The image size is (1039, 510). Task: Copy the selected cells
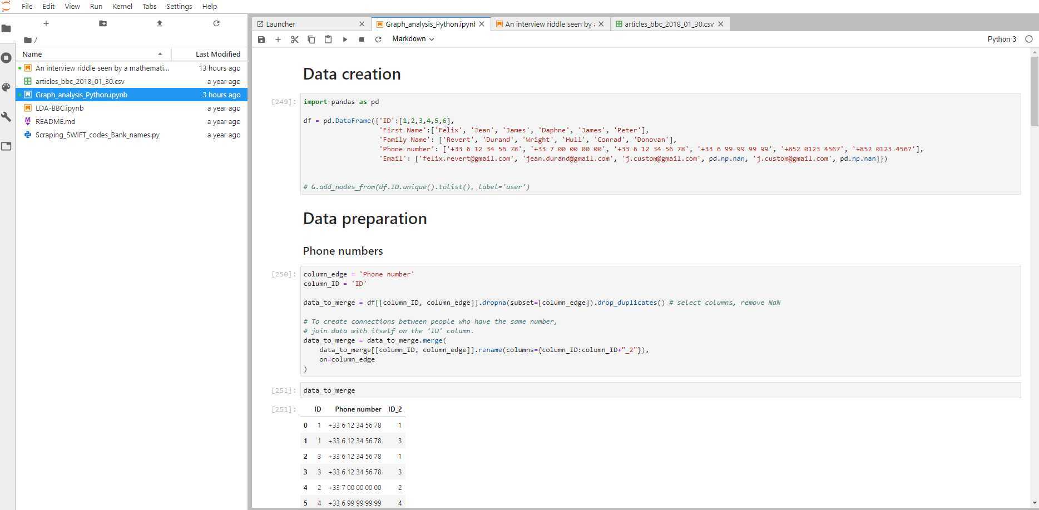[x=311, y=39]
